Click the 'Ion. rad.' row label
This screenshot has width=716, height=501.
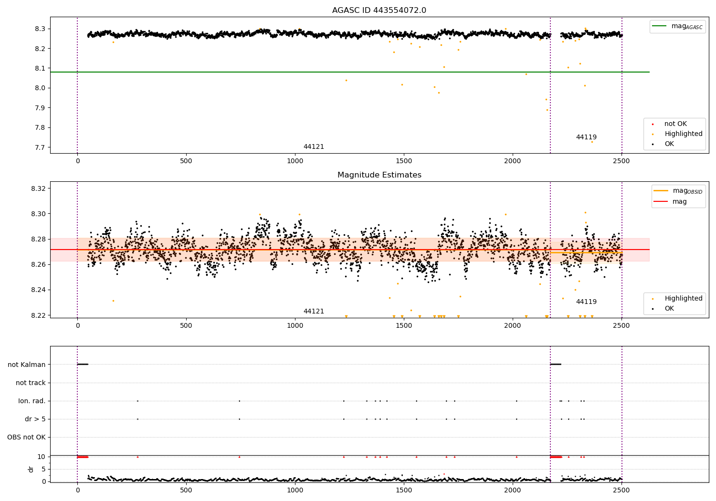coord(32,401)
